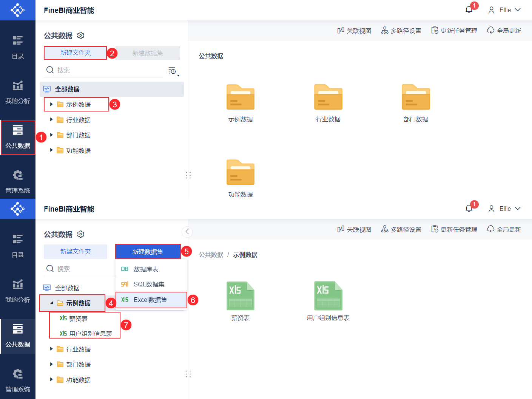Screen dimensions: 532x399
Task: Click gear icon beside bottom 公共数据 title
Action: 80,234
